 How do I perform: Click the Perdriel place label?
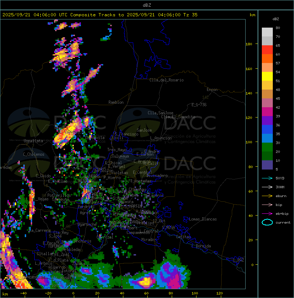(86, 206)
